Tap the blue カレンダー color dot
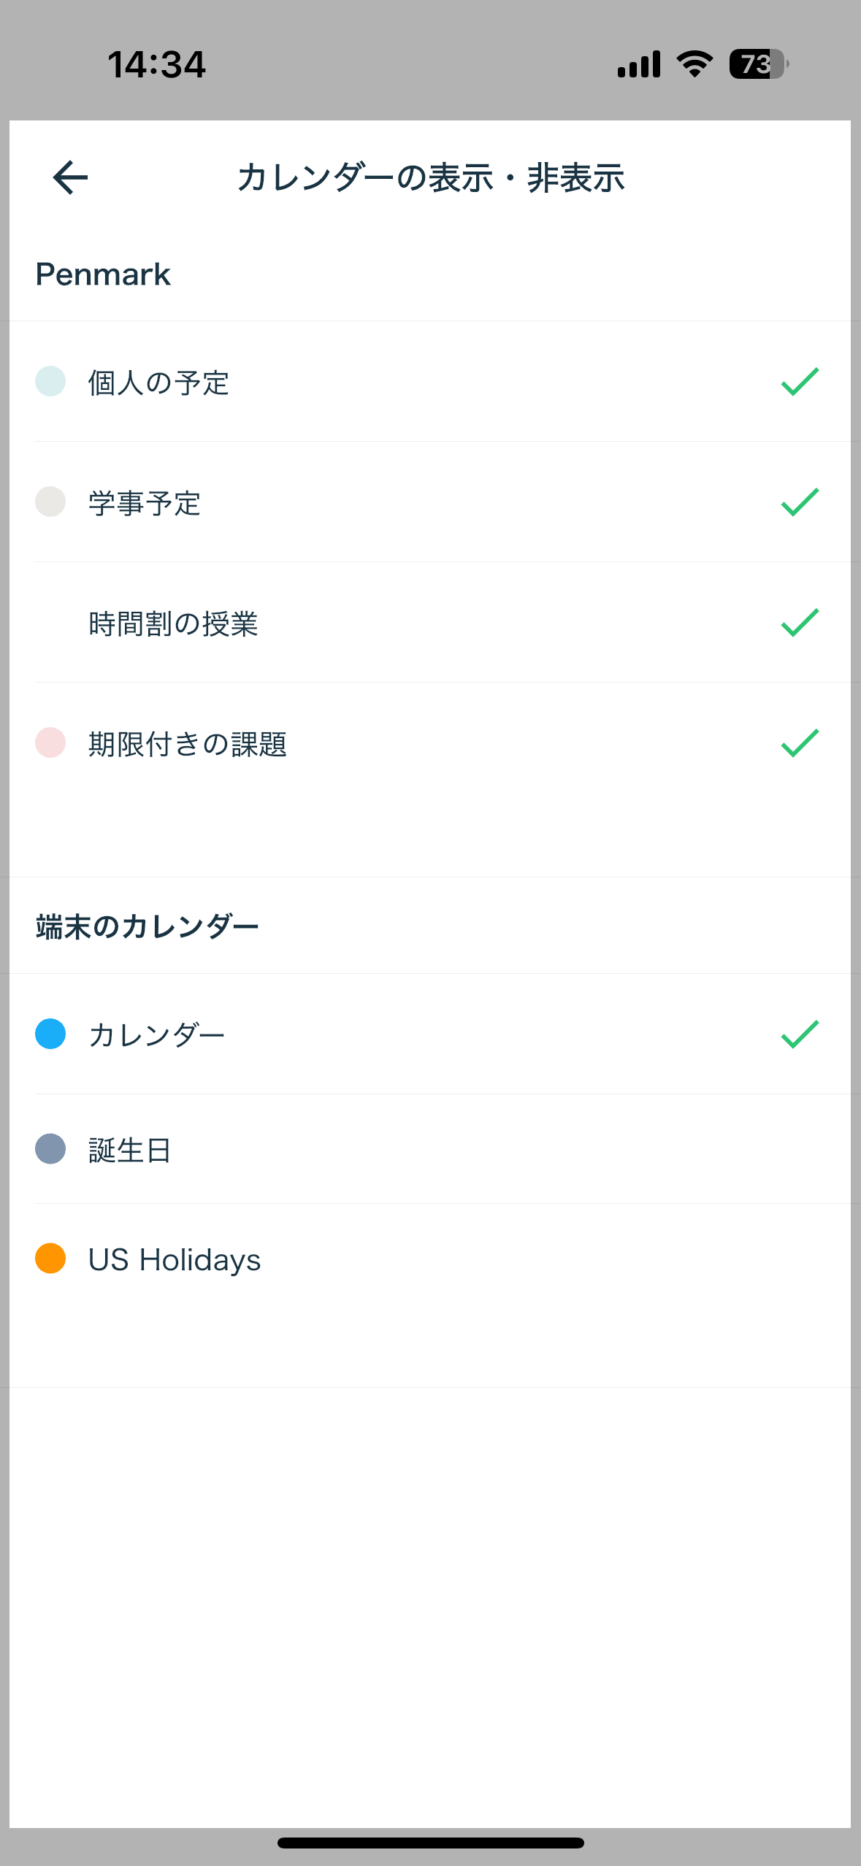861x1866 pixels. coord(50,1034)
